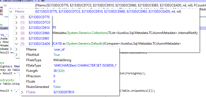Expand the FTable field
The height and width of the screenshot is (97, 206).
22,92
